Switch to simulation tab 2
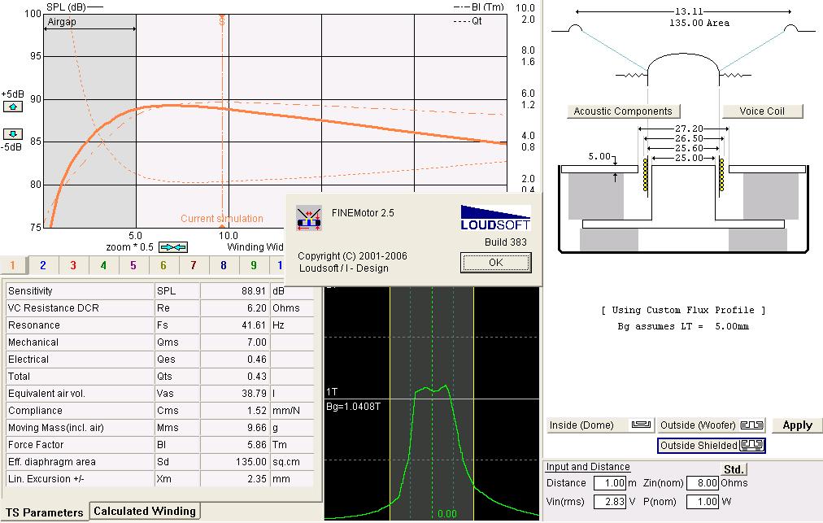Viewport: 823px width, 523px height. (x=43, y=265)
